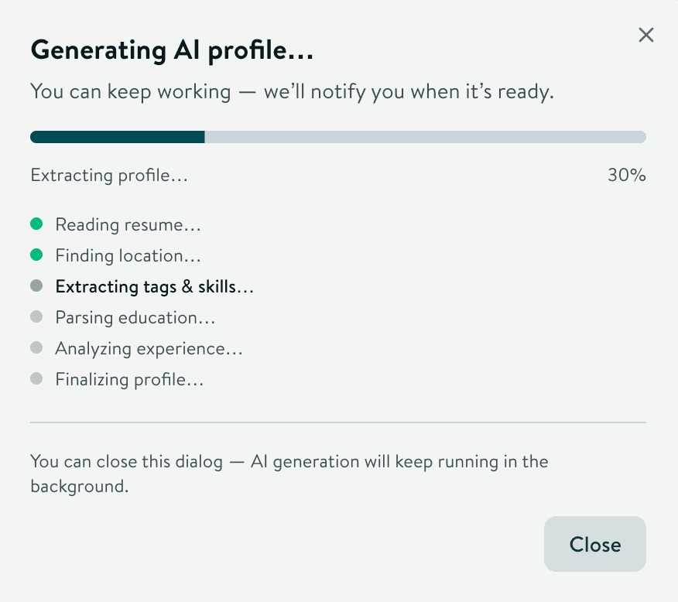
Task: Click the completed portion of the progress bar
Action: [116, 136]
